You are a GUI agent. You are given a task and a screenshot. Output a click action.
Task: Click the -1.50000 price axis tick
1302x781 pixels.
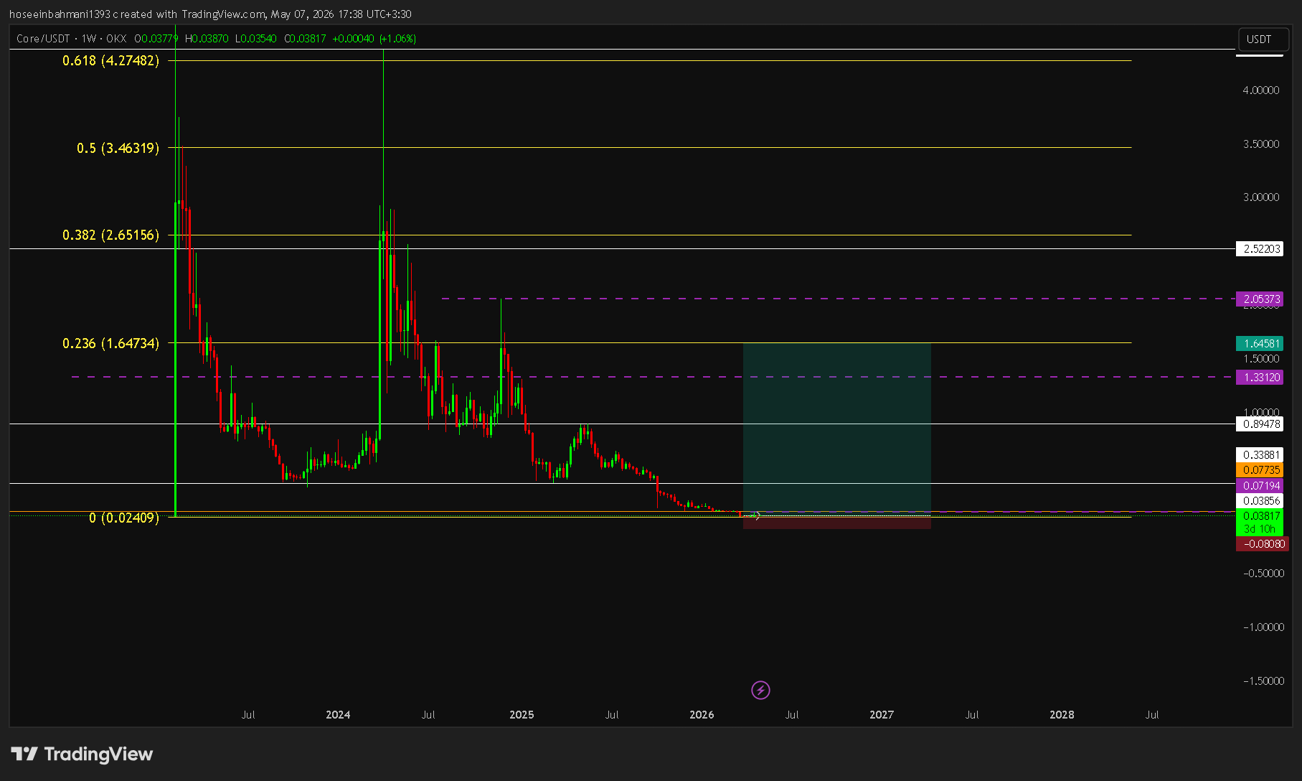1263,681
